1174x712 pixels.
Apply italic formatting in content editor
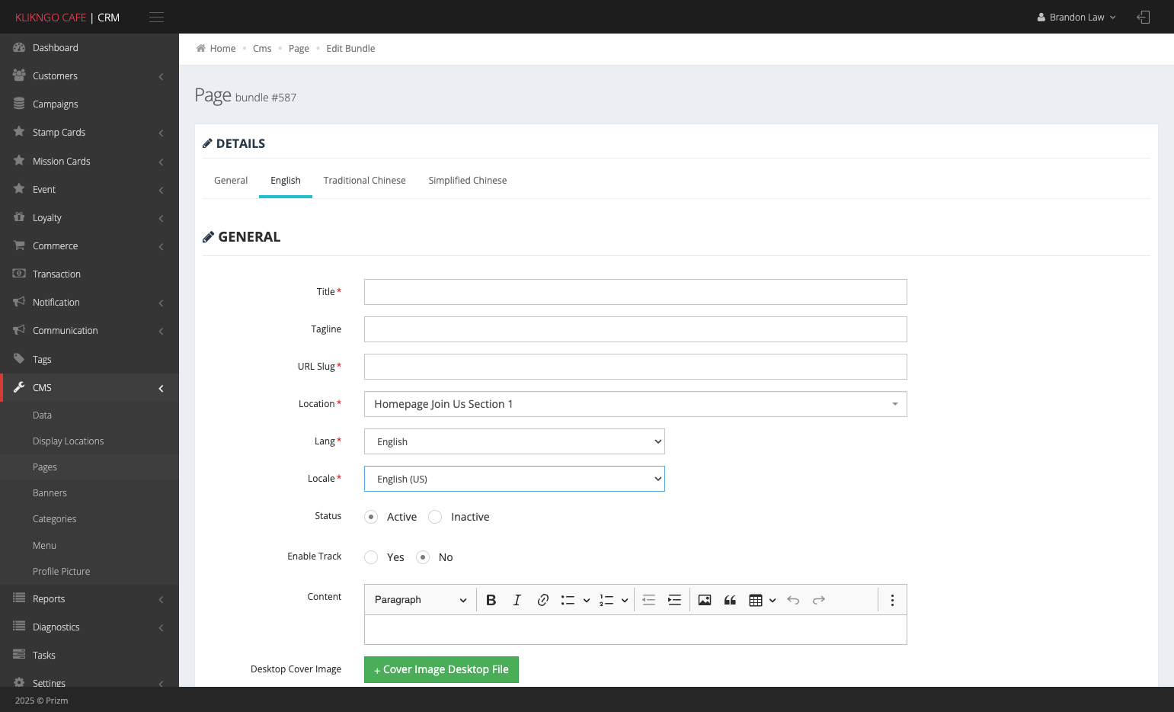(517, 600)
